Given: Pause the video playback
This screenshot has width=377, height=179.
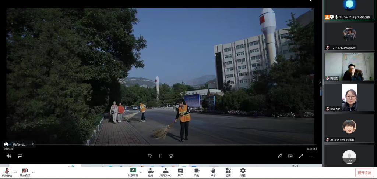Looking at the screenshot, I should (161, 156).
